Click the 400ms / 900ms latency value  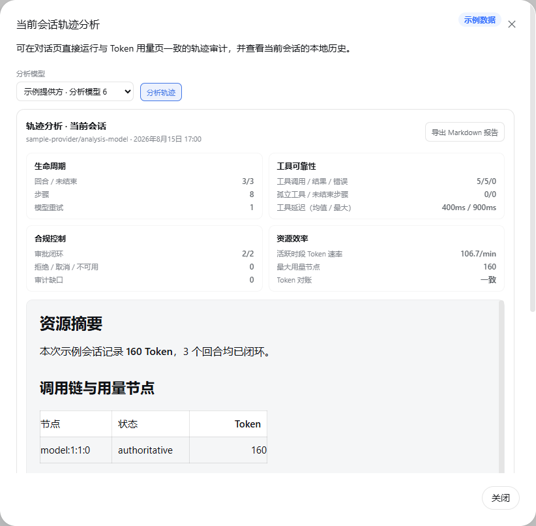(x=469, y=208)
